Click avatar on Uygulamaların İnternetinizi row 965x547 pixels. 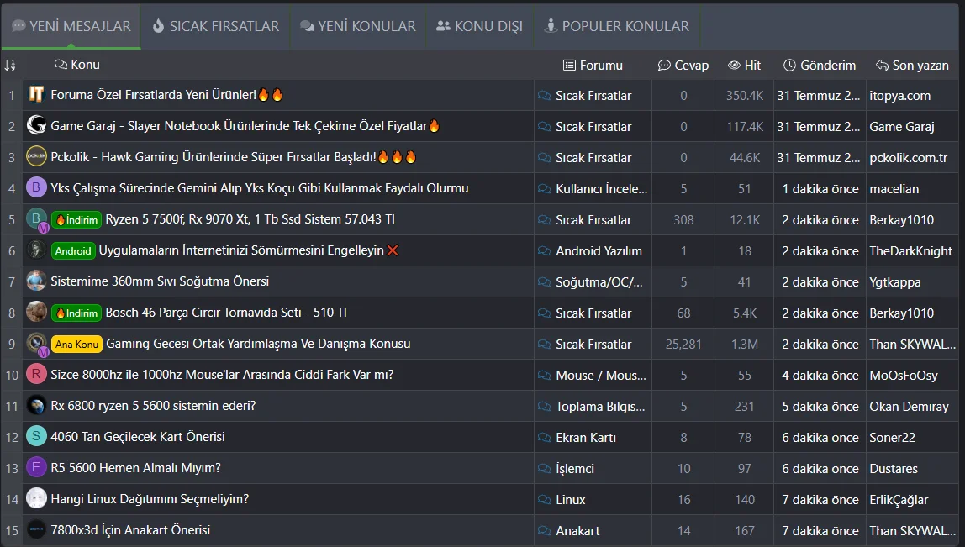tap(36, 250)
